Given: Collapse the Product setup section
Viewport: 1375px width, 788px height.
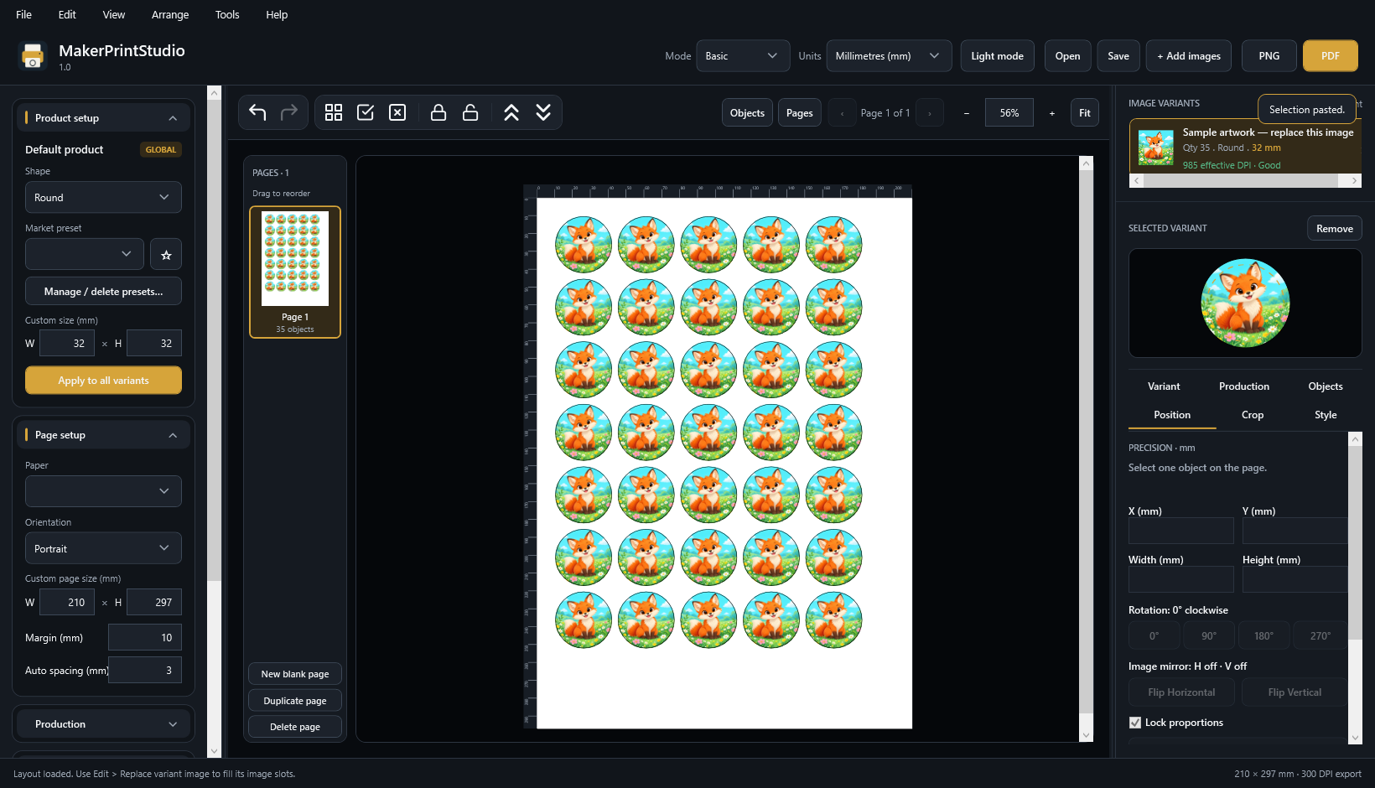Looking at the screenshot, I should [x=103, y=118].
